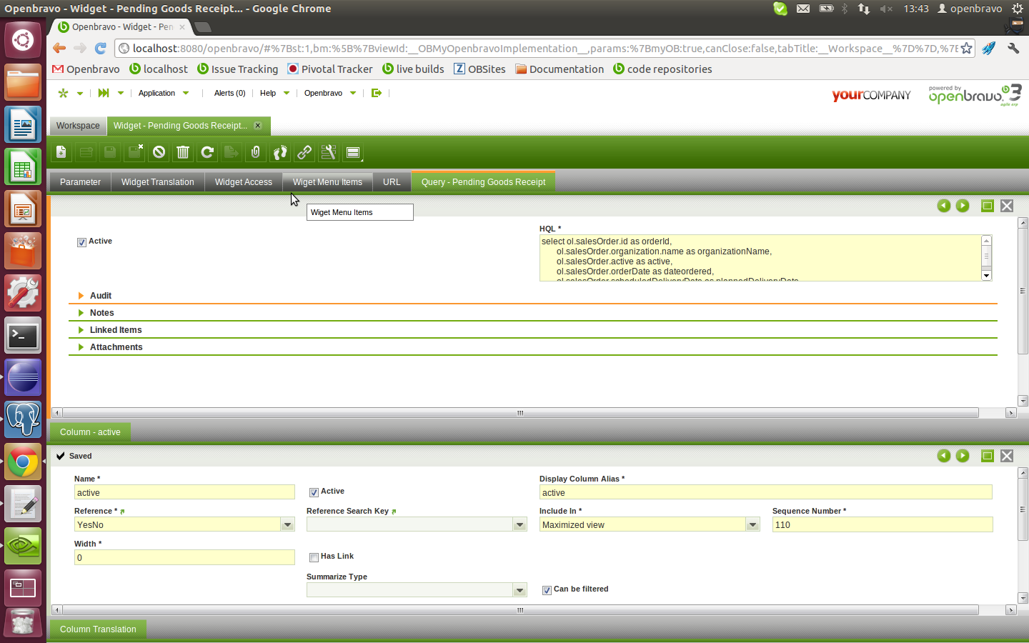Open the Reference dropdown showing YesNo

coord(287,525)
